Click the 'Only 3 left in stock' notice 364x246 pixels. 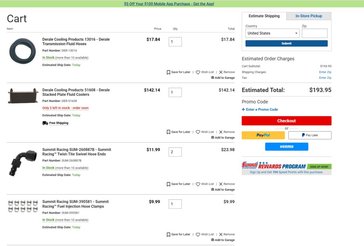[x=65, y=108]
